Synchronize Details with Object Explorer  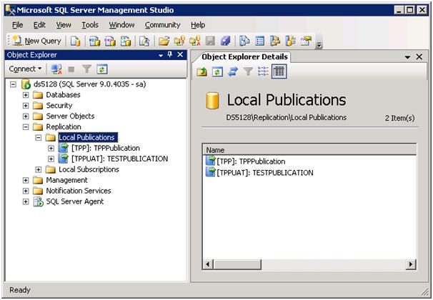(x=233, y=71)
